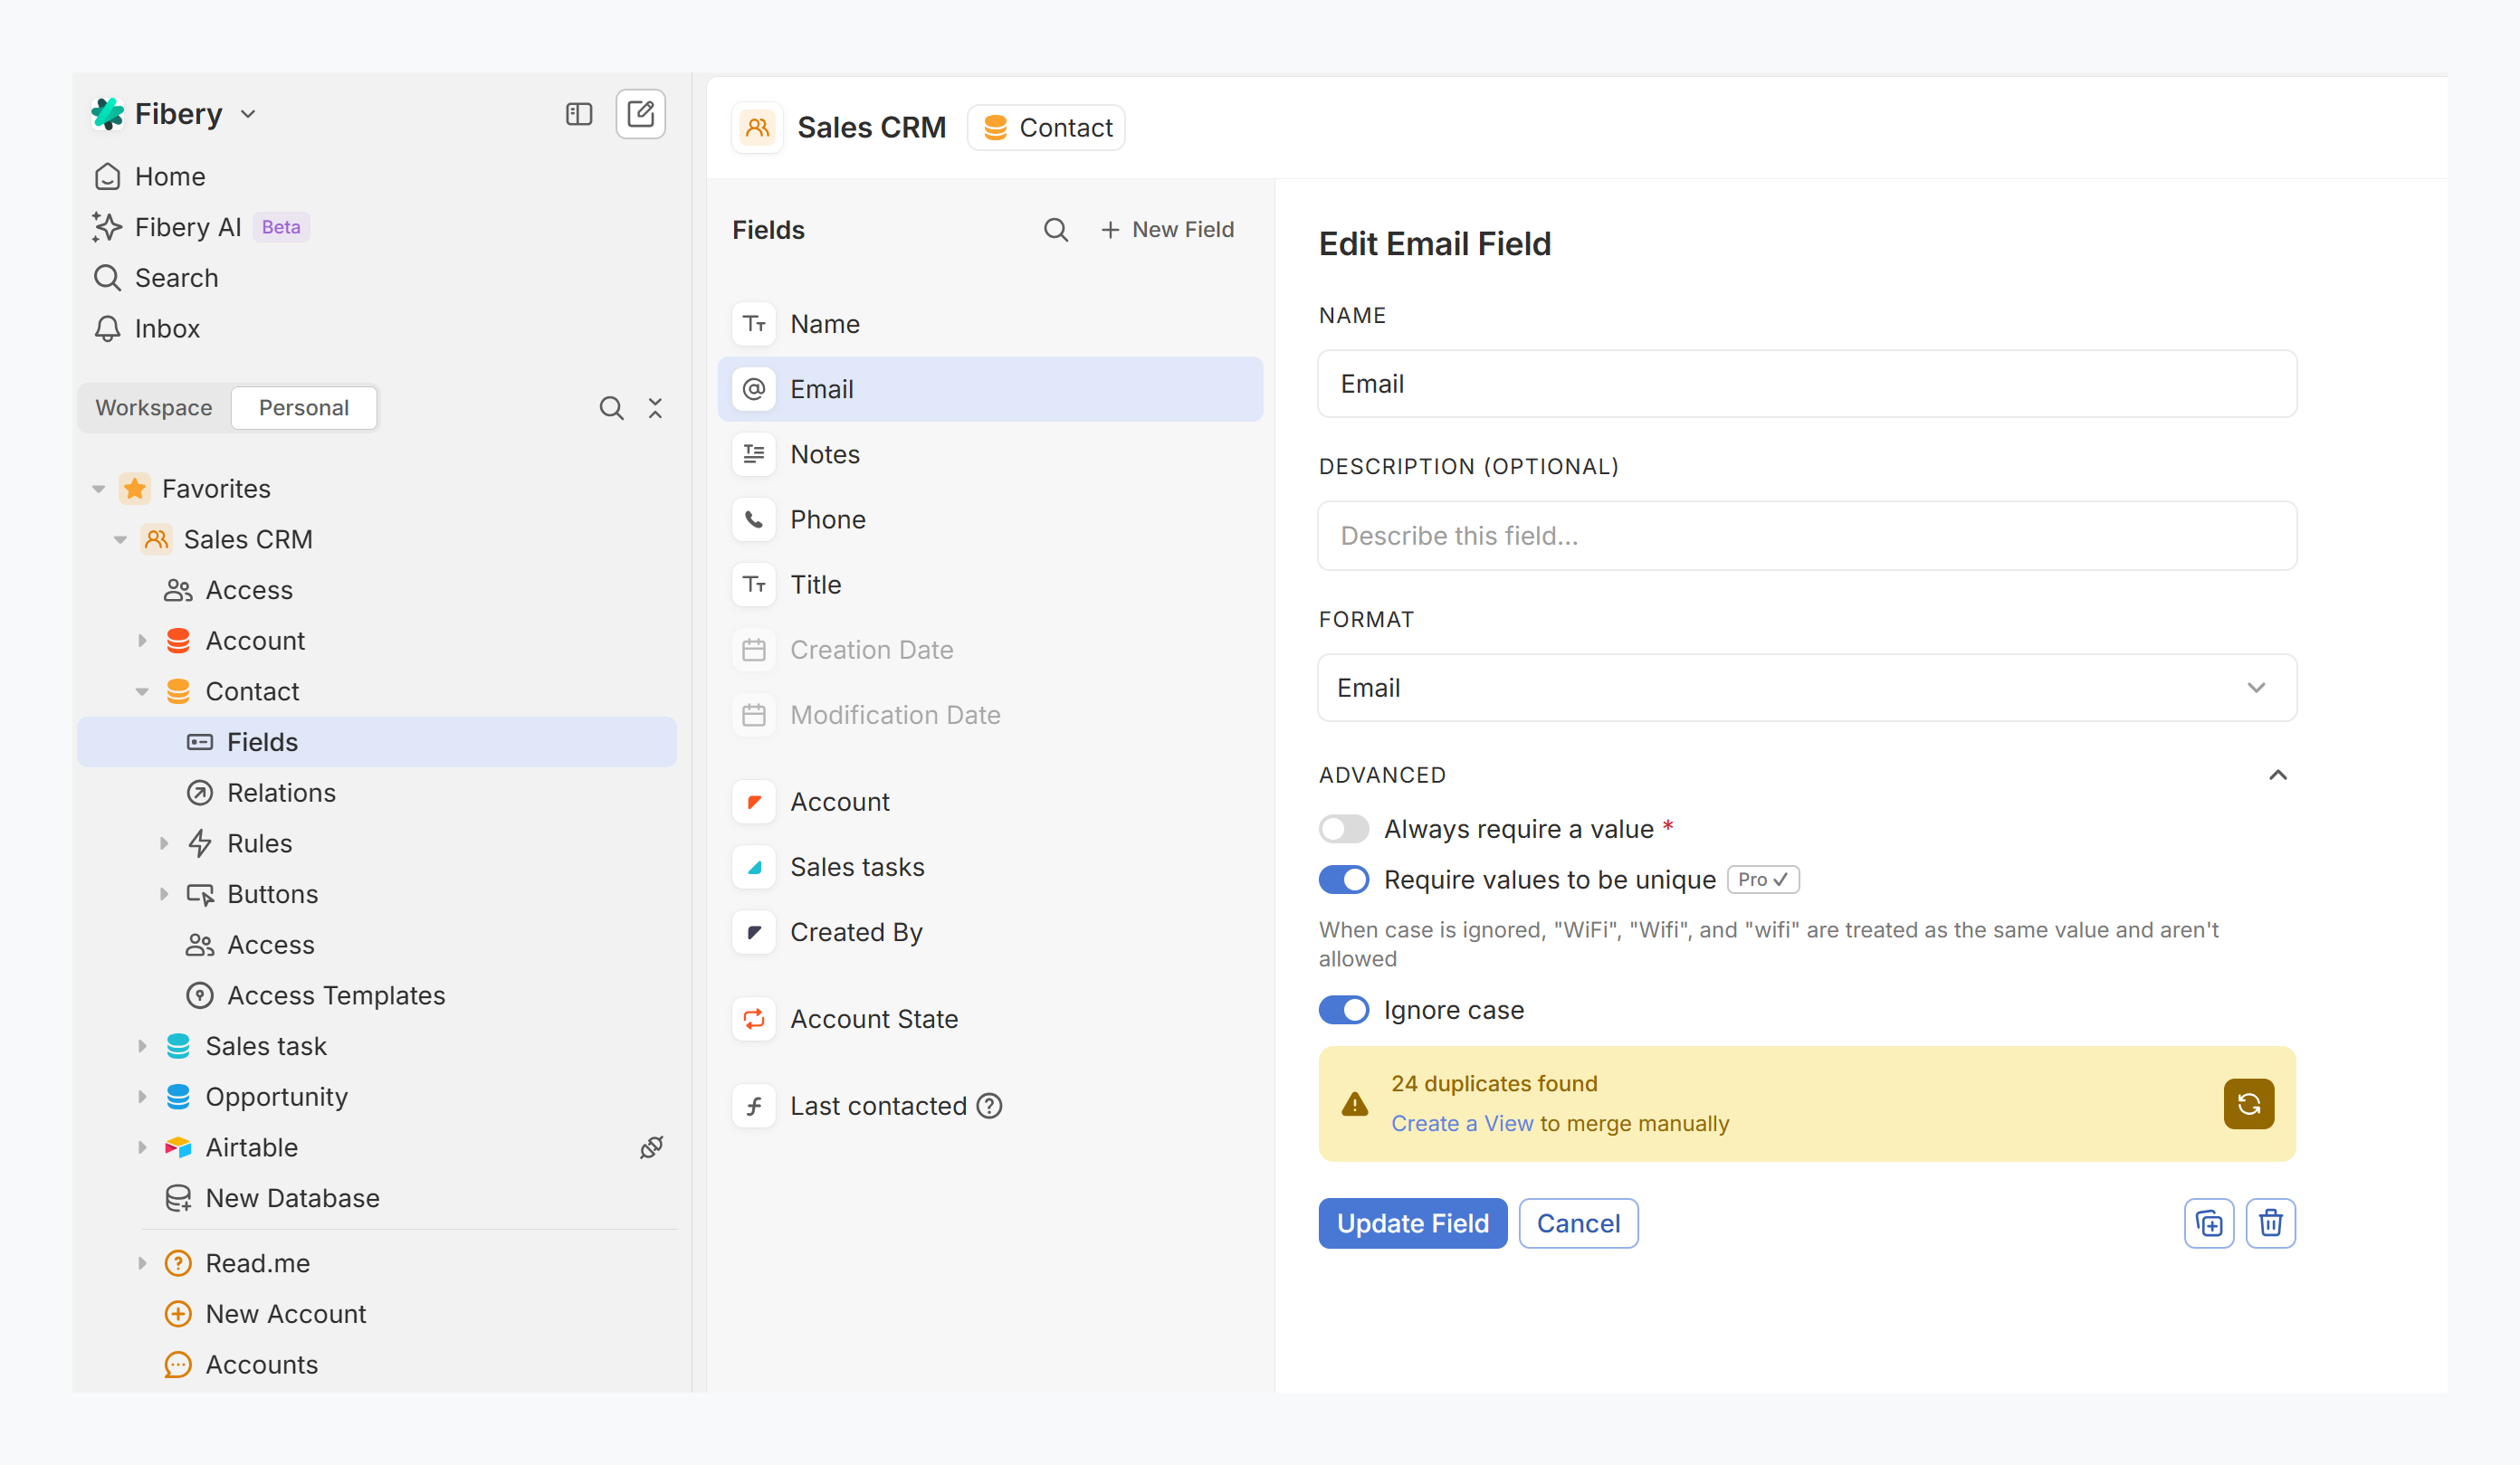This screenshot has height=1465, width=2520.
Task: Click the Airtable logo icon
Action: click(x=178, y=1148)
